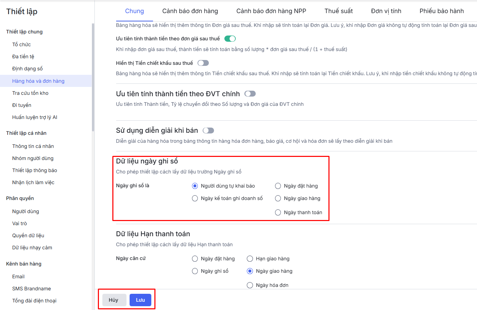Turn on 'Ưu tiên tính thành tiền theo ĐVT chính'
Image resolution: width=477 pixels, height=310 pixels.
click(250, 94)
